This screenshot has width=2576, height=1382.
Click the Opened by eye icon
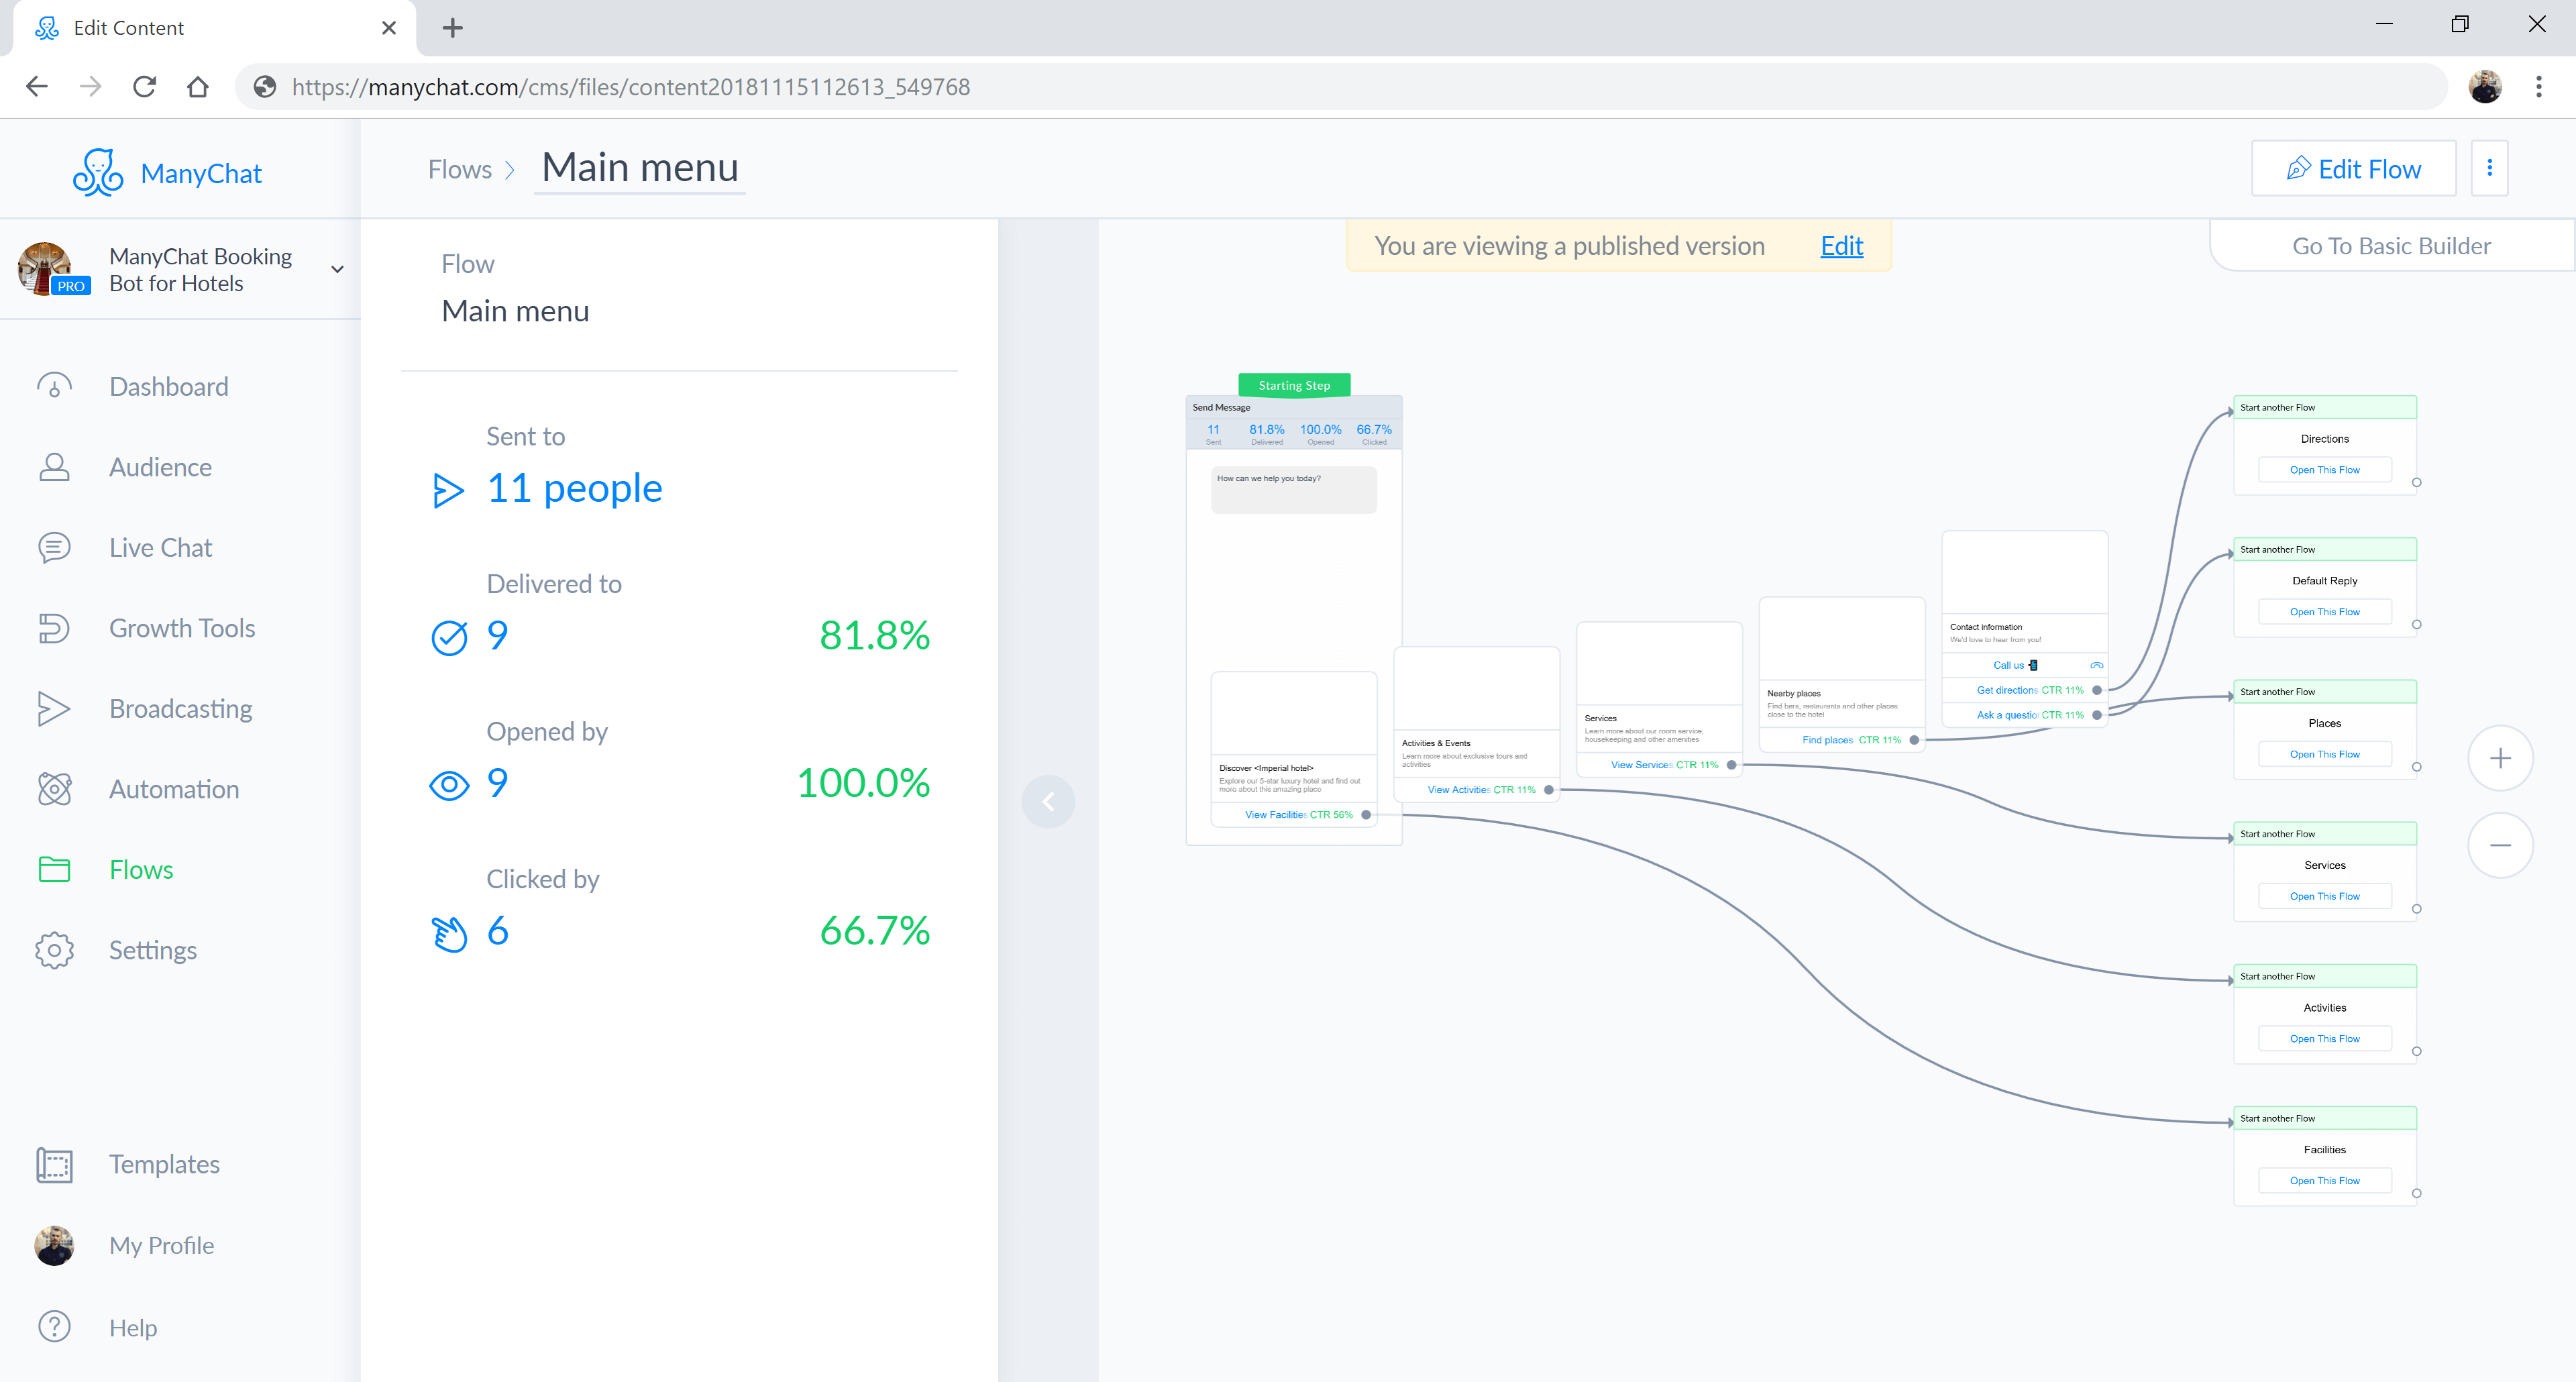pos(449,785)
